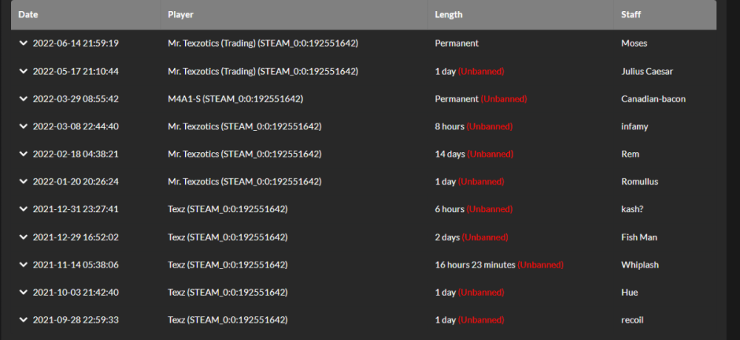Expand the 2022-02-18 04:38:21 ban row
Viewport: 740px width, 340px height.
click(x=24, y=154)
